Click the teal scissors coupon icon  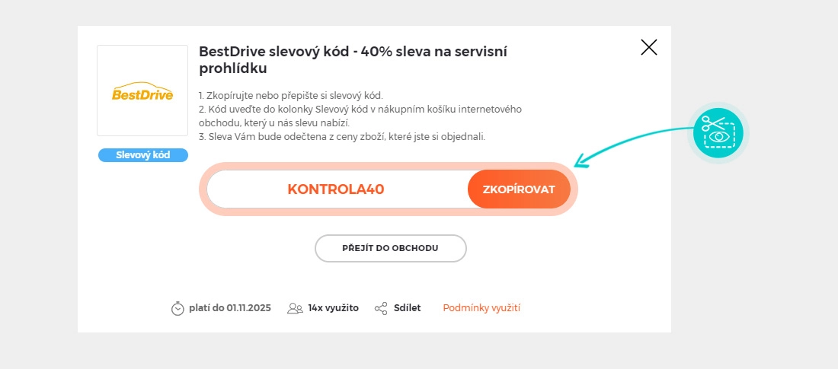[718, 133]
